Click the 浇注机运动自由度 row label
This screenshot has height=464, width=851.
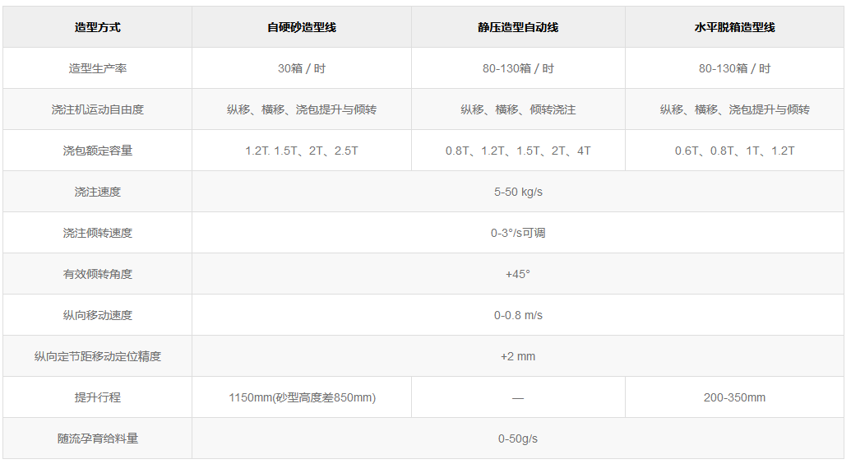tap(97, 109)
